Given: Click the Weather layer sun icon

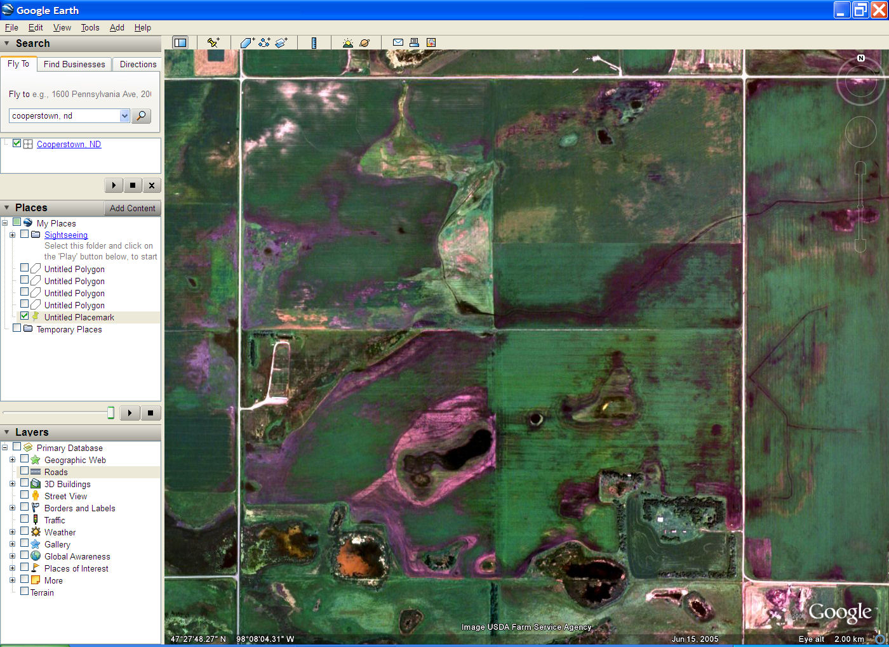Looking at the screenshot, I should [x=36, y=532].
